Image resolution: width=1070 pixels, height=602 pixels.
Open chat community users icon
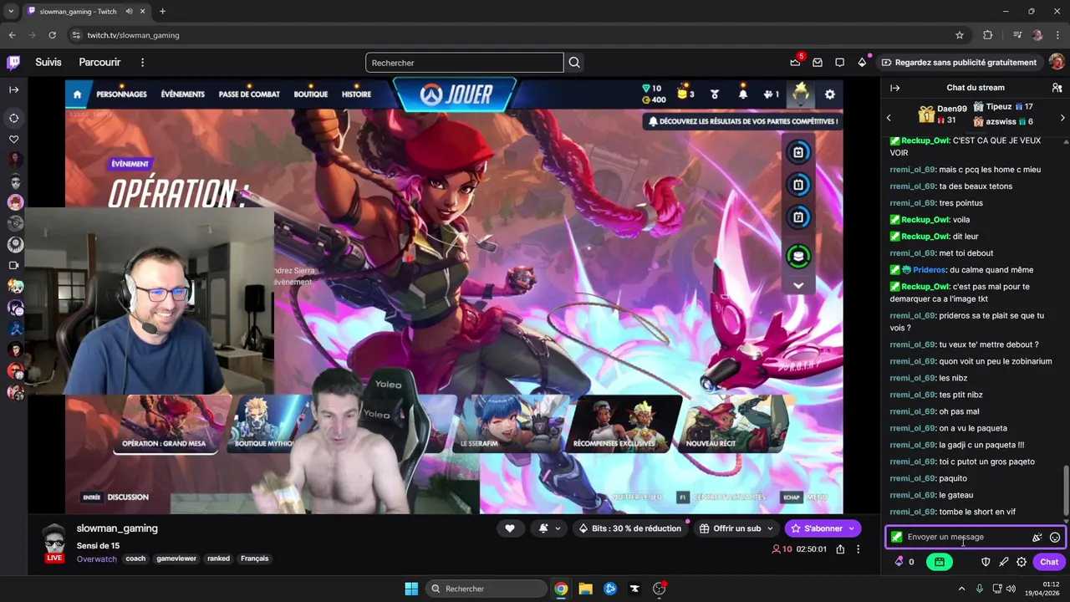[x=1057, y=88]
